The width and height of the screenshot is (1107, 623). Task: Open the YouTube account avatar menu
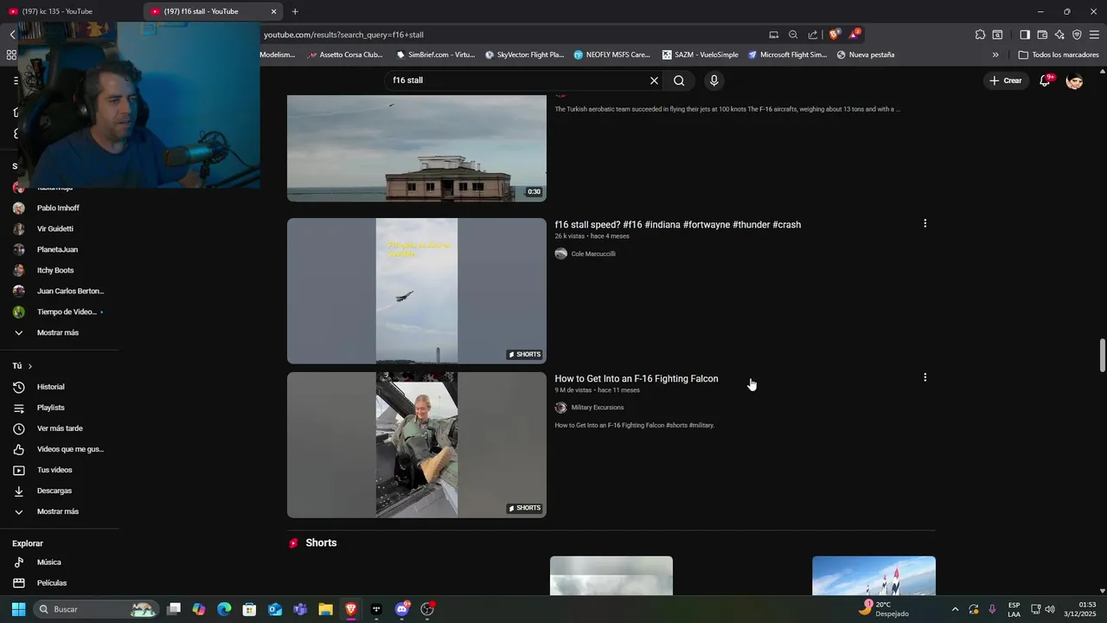coord(1074,80)
